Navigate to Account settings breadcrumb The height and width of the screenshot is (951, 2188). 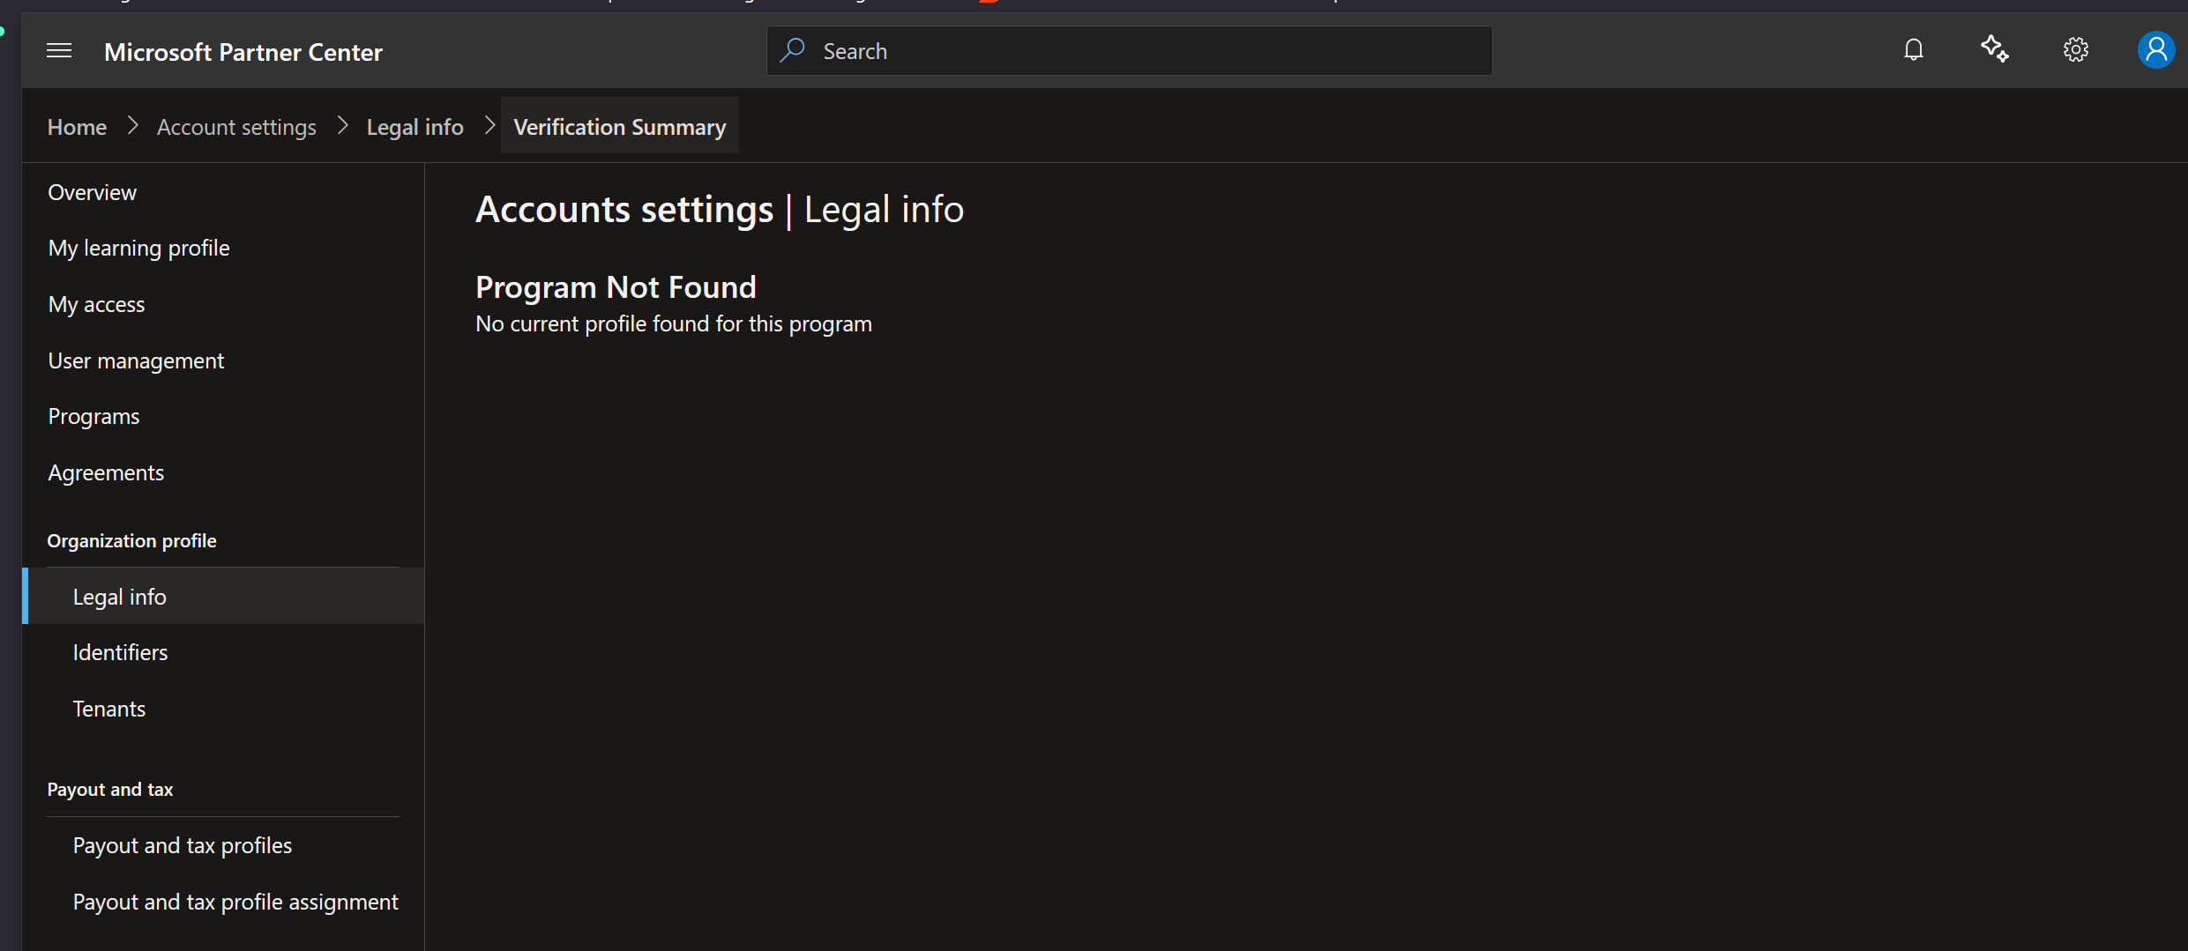point(236,127)
